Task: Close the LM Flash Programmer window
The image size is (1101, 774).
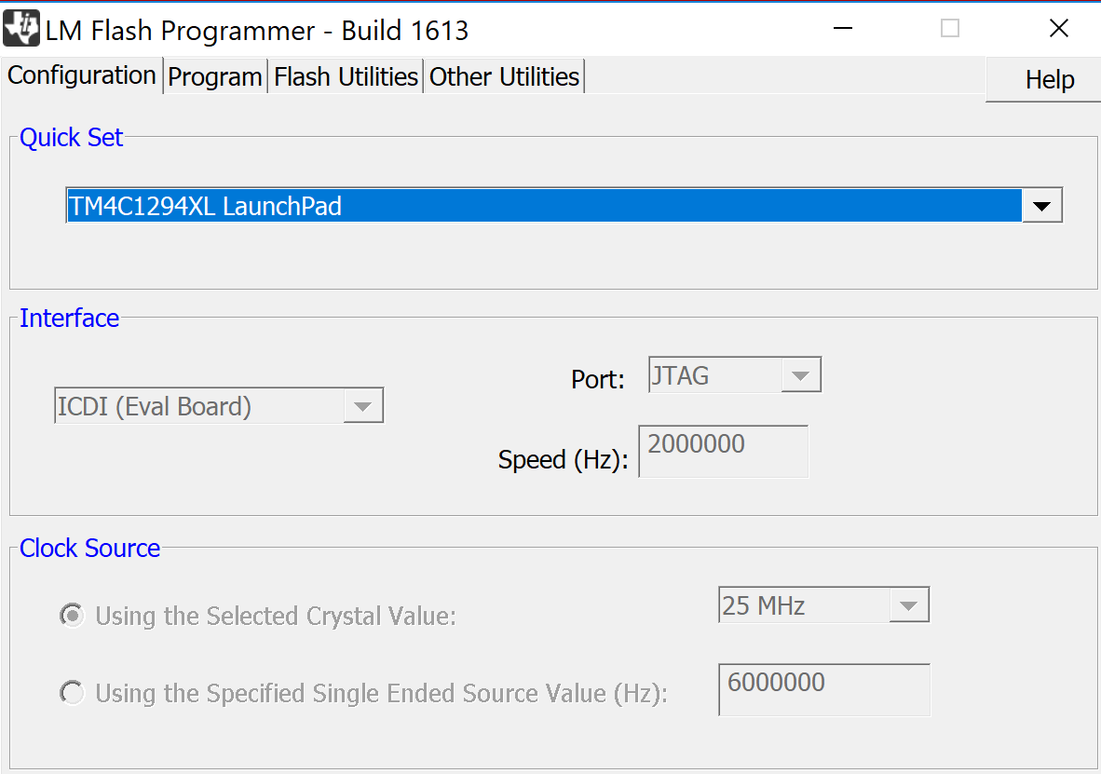Action: 1059,29
